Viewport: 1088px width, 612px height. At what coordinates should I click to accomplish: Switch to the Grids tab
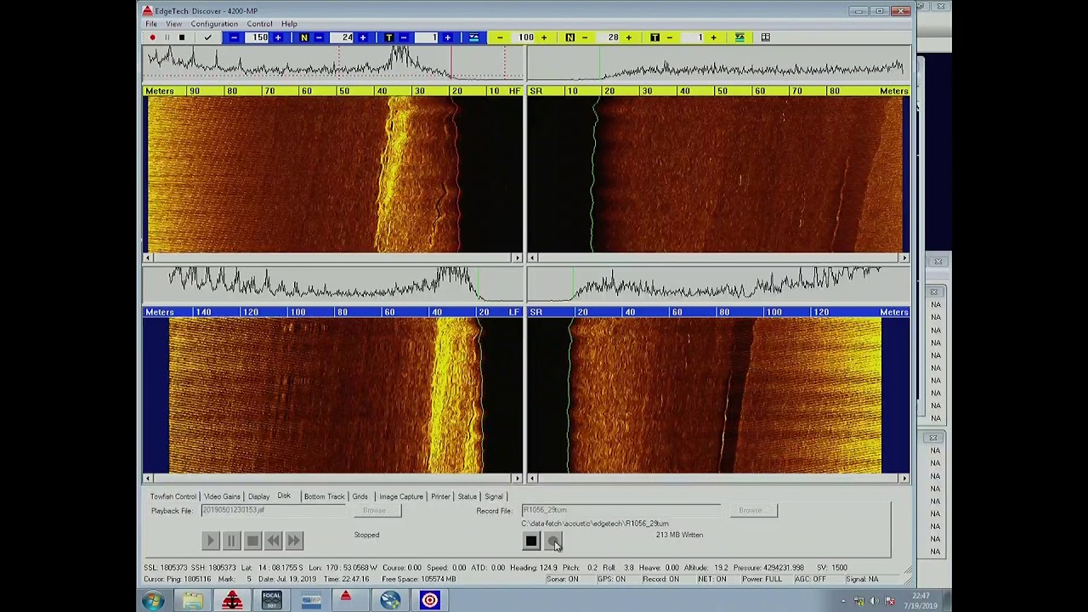tap(360, 496)
